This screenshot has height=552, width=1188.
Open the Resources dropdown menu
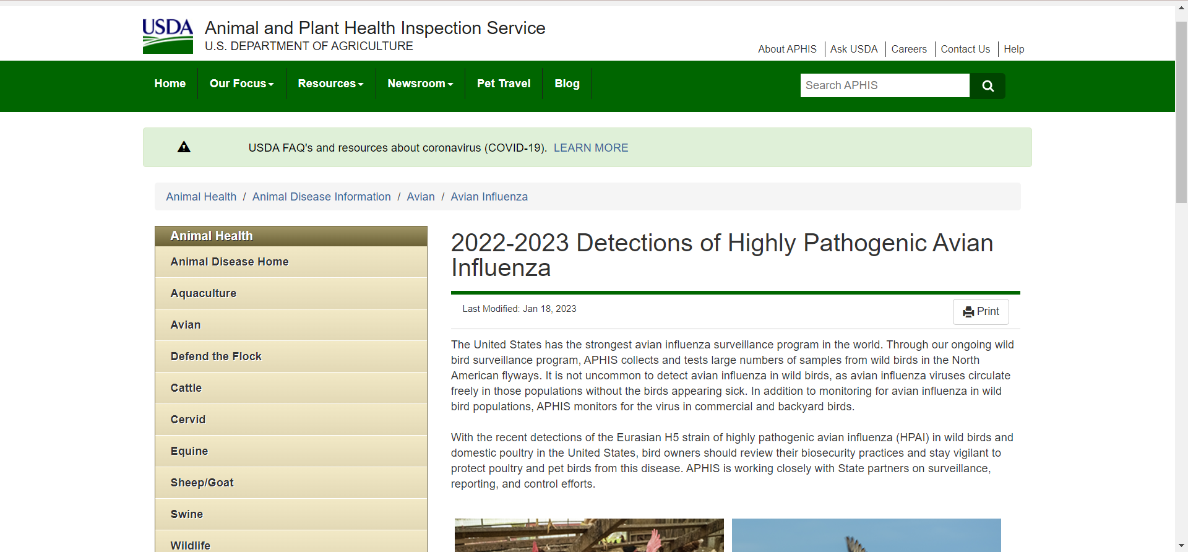330,84
